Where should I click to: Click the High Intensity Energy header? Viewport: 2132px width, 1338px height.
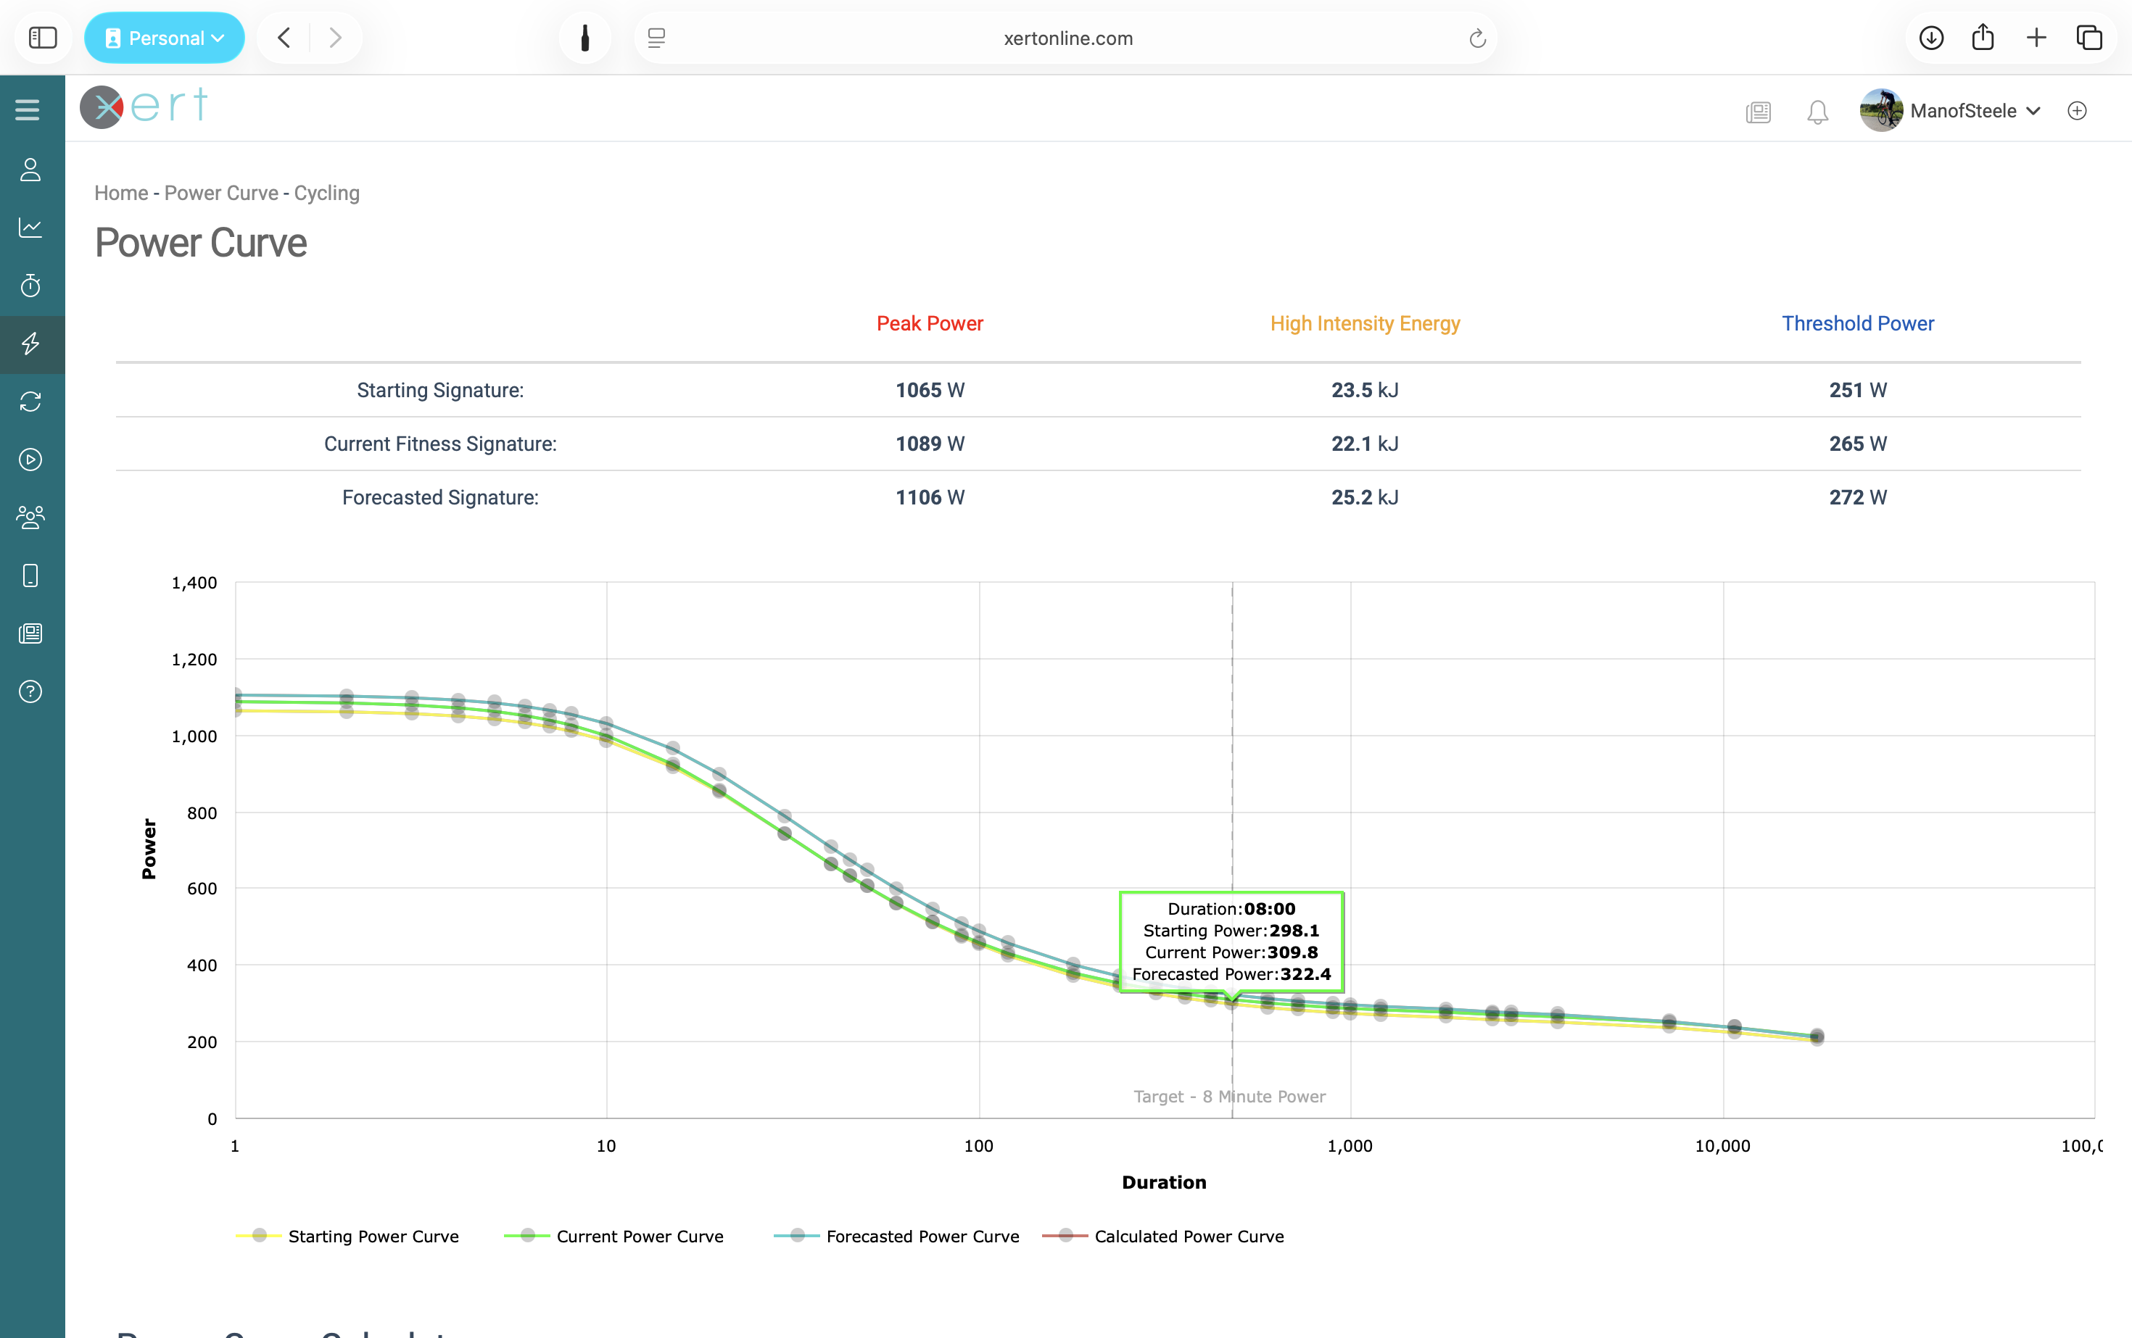[1365, 324]
